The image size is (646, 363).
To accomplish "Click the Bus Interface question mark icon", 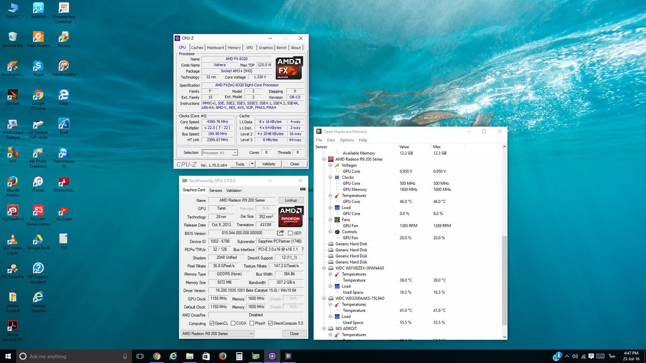I will point(303,250).
